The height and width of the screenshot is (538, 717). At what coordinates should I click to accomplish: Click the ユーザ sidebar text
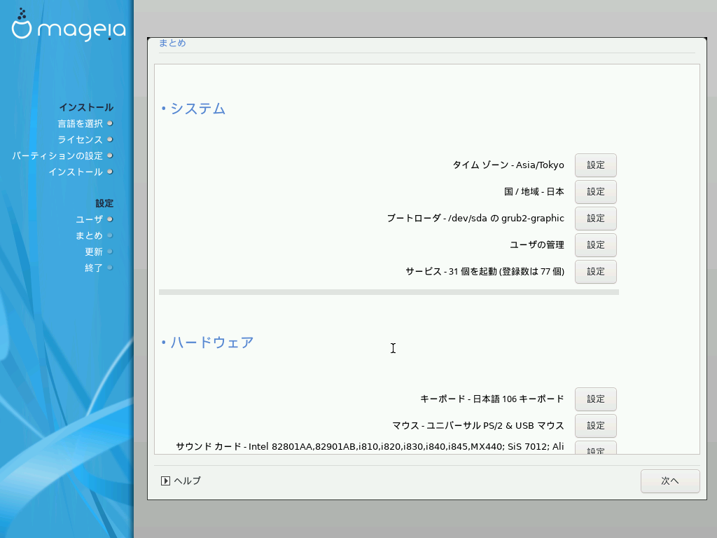click(89, 219)
